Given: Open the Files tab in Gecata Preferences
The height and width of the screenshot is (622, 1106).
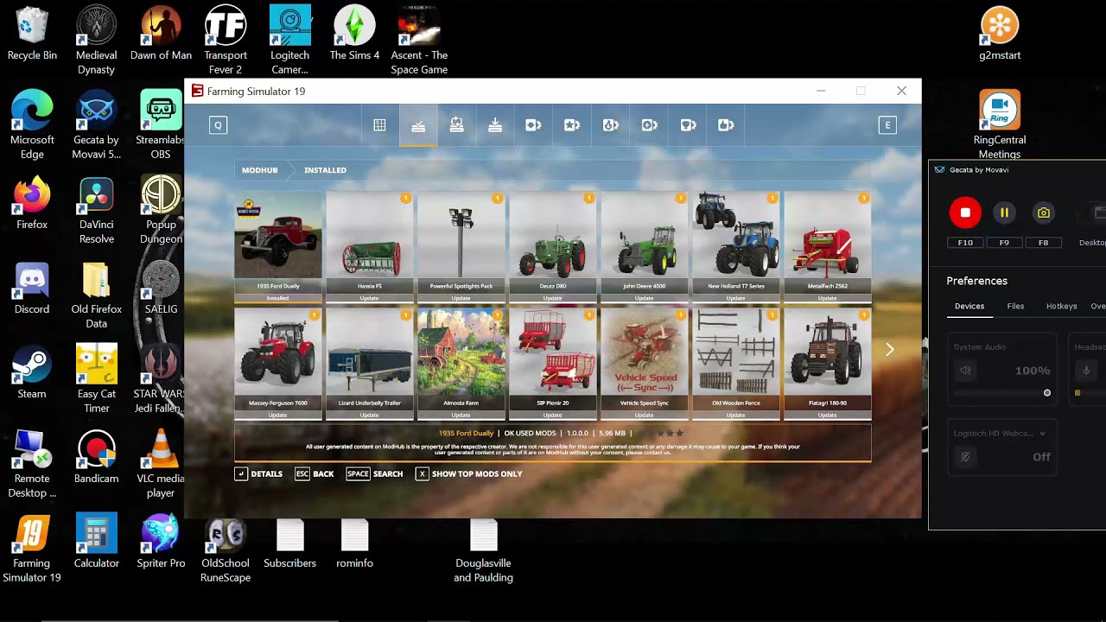Looking at the screenshot, I should (x=1015, y=306).
